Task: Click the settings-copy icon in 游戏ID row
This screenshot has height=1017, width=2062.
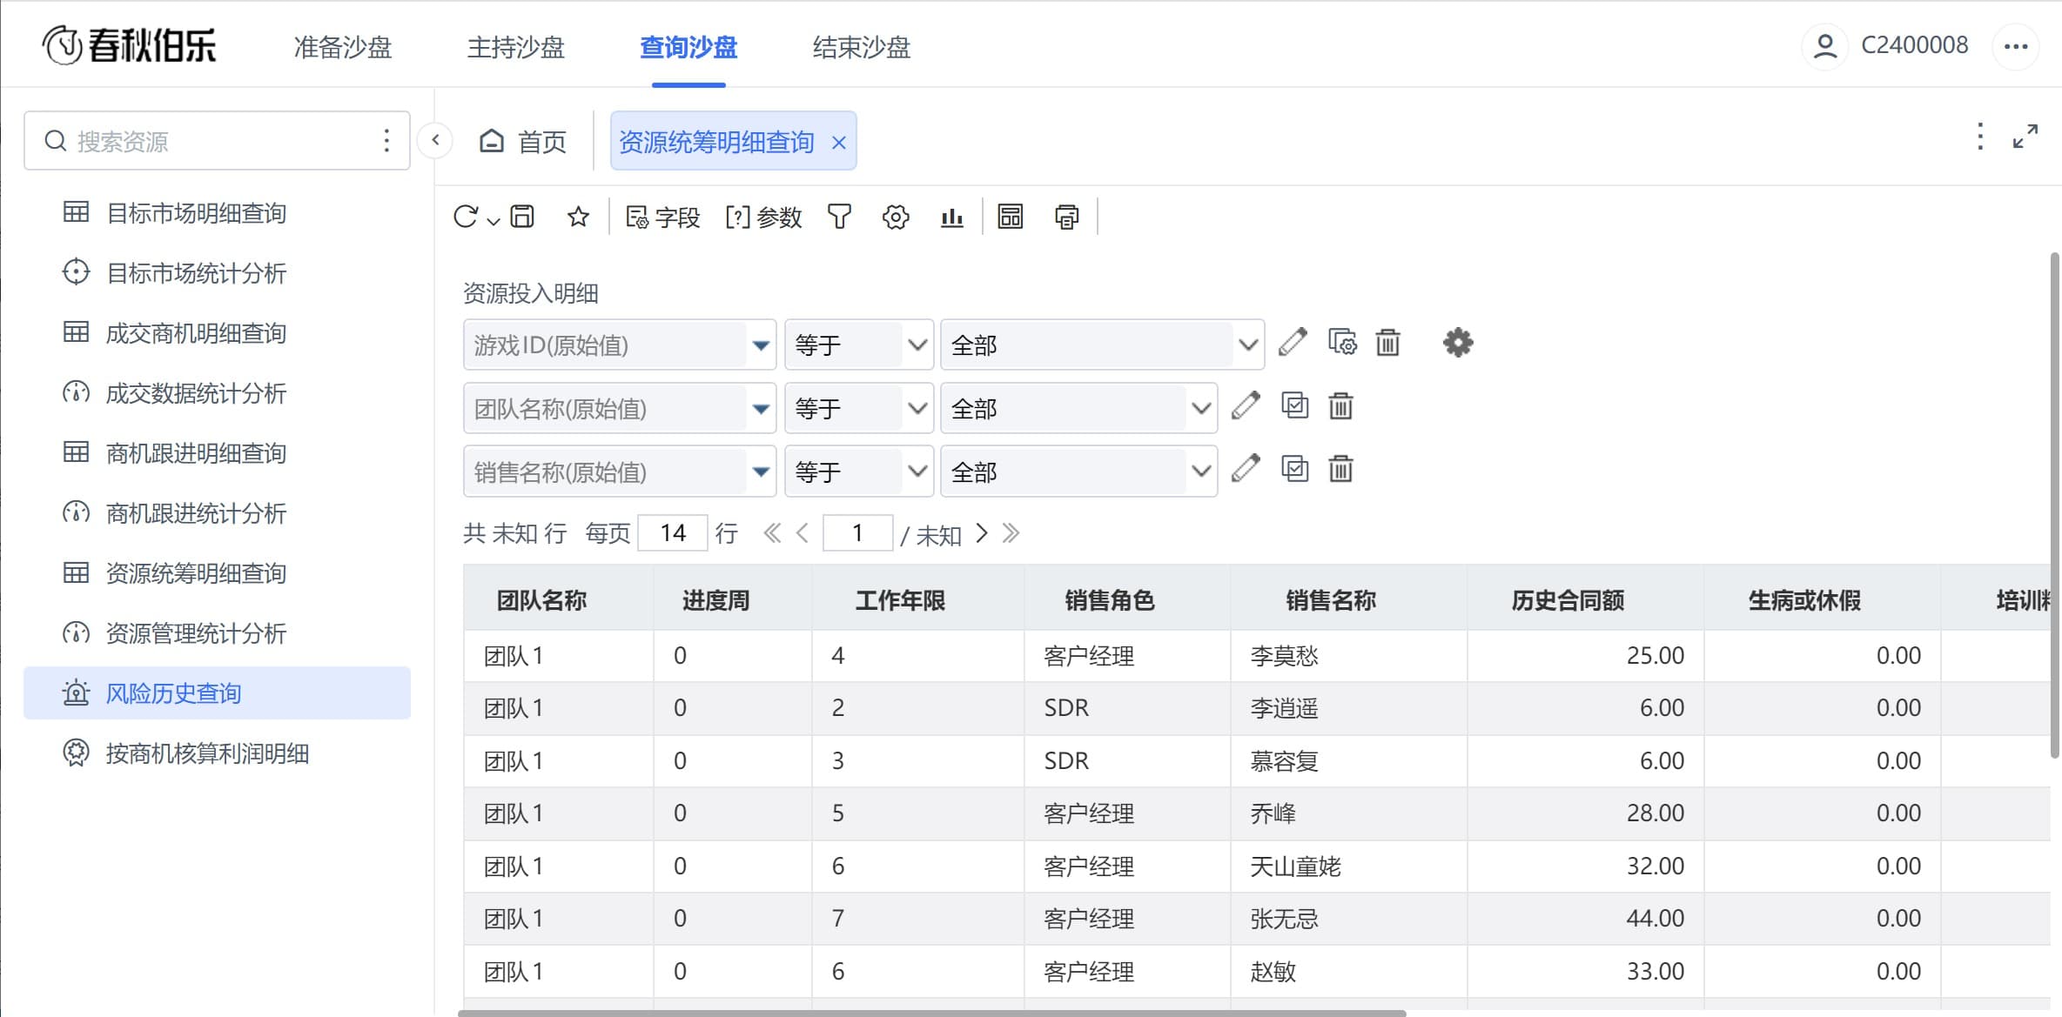Action: 1342,343
